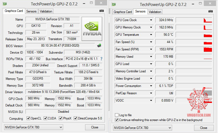The width and height of the screenshot is (219, 133).
Task: Click the 3072 MB Memory Size field
Action: click(38, 85)
